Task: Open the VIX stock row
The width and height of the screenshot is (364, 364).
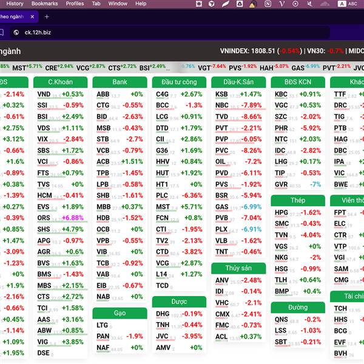Action: point(60,140)
